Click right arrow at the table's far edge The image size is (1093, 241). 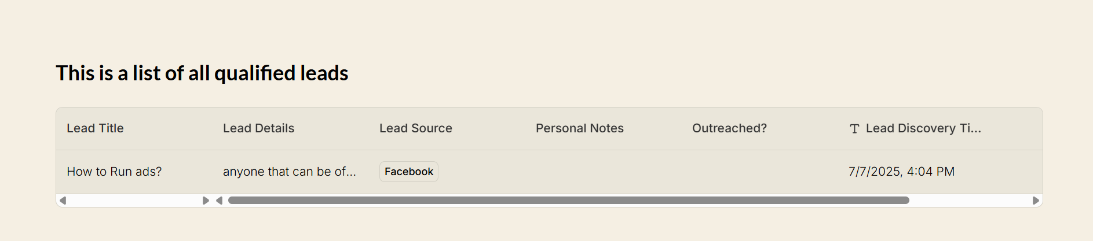(x=1036, y=201)
